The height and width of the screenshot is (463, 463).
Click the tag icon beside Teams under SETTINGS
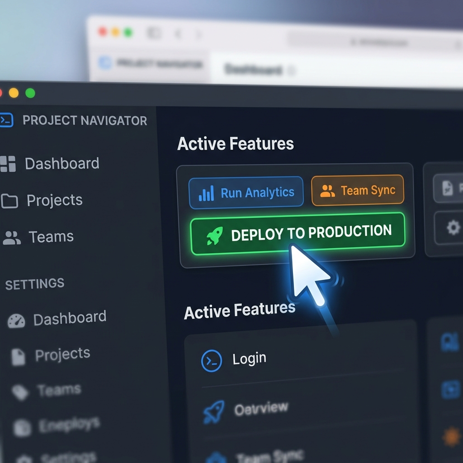(20, 392)
